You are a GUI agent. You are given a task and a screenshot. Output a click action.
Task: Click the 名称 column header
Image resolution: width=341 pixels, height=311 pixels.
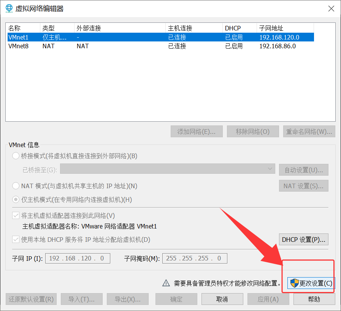tap(24, 28)
